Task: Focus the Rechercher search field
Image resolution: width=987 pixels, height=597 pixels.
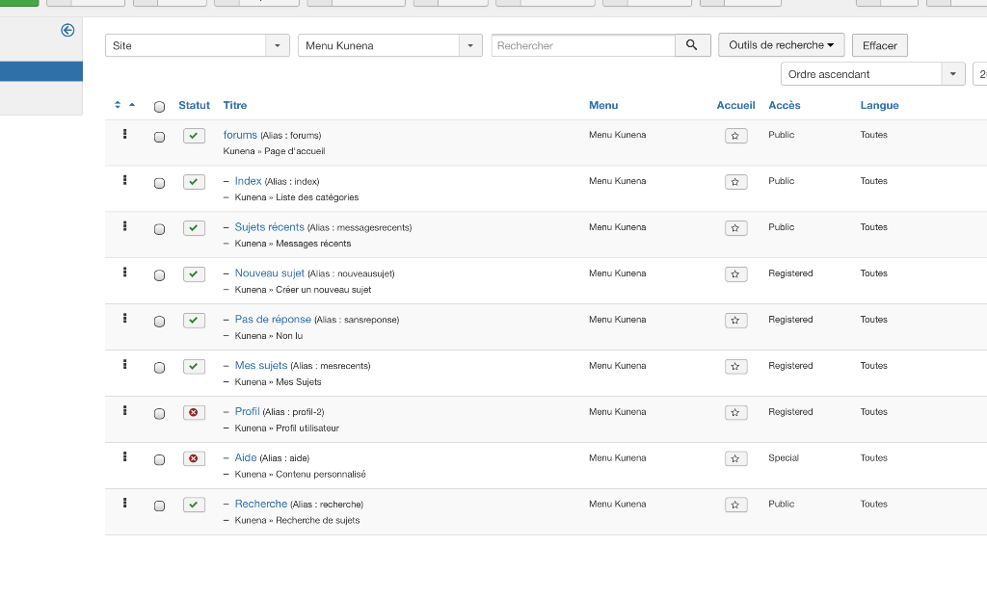Action: 583,45
